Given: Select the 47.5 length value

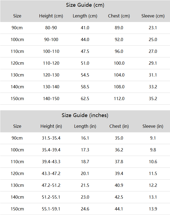Looking at the screenshot, I should tap(85, 52).
